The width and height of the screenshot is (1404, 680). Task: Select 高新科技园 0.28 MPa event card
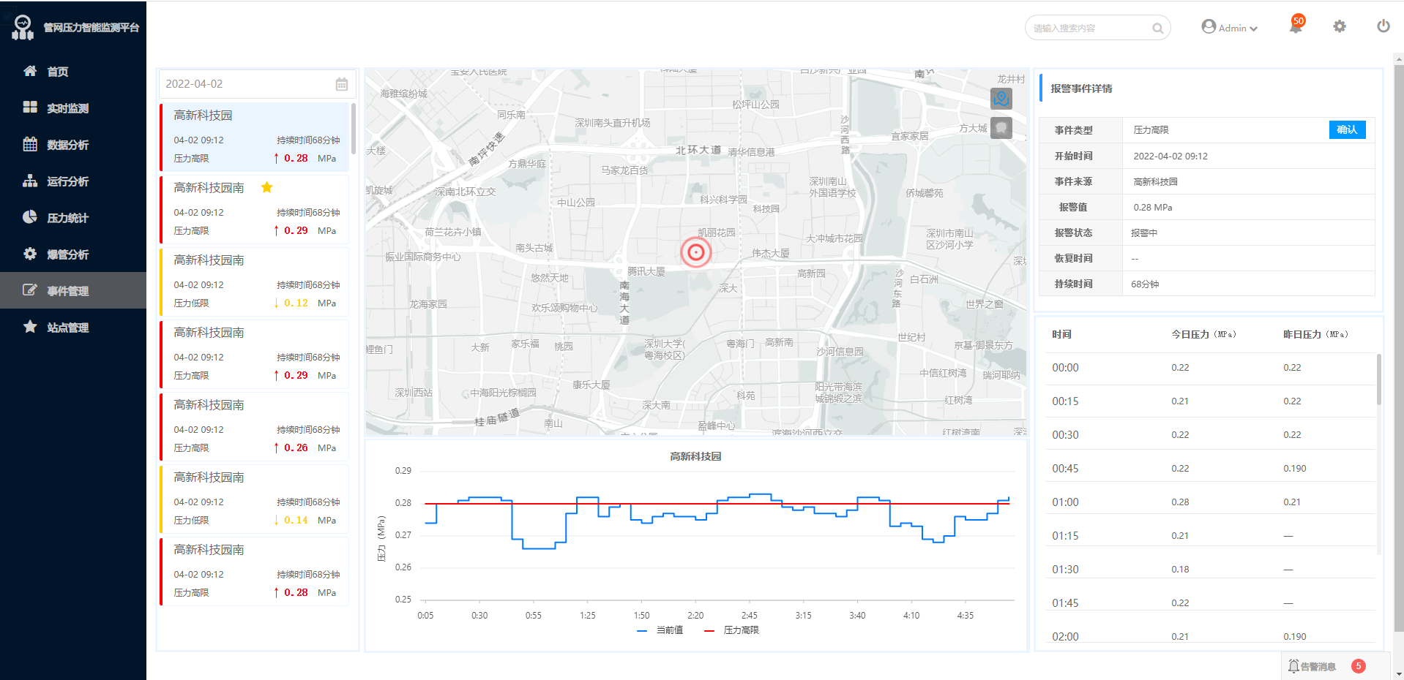(255, 137)
